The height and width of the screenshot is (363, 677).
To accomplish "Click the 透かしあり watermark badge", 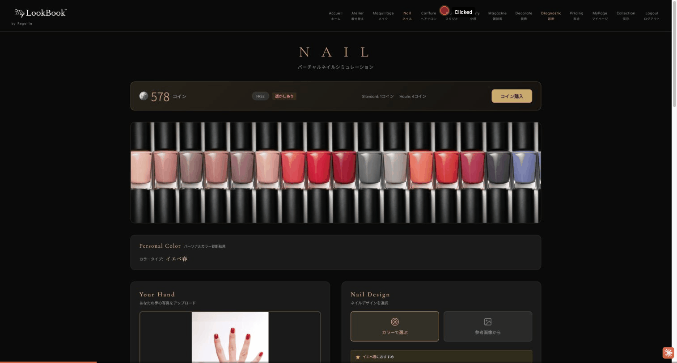I will (284, 96).
